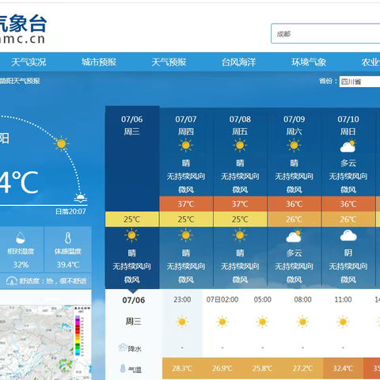Click the 气象台 site logo

(23, 29)
